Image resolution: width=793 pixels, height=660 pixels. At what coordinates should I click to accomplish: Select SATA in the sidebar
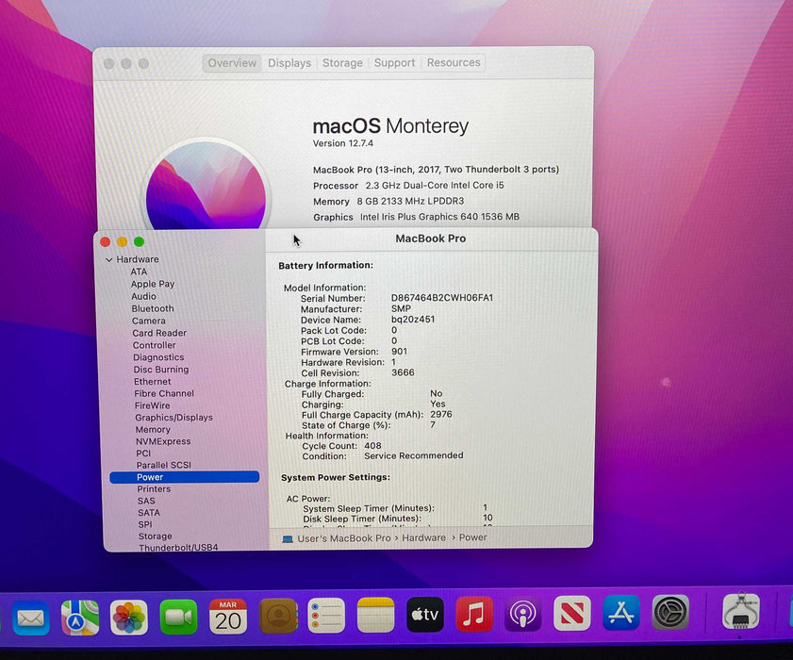(x=149, y=512)
